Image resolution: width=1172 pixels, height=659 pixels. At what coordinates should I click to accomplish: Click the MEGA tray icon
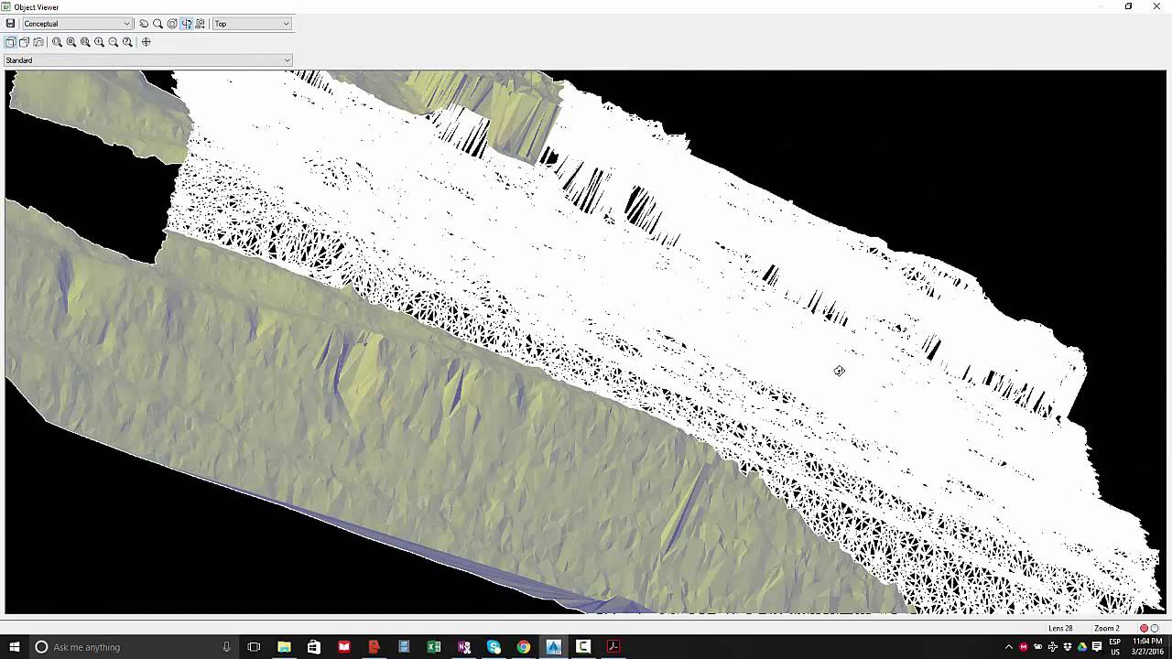1024,647
